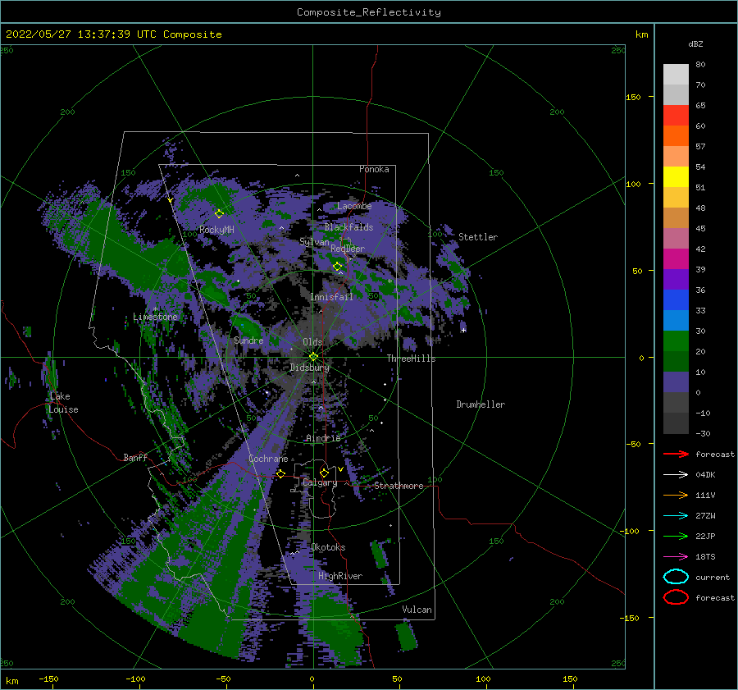Click the RockyMH label

pos(216,230)
